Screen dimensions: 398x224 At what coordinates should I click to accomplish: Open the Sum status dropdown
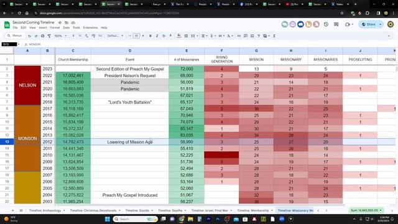366,210
